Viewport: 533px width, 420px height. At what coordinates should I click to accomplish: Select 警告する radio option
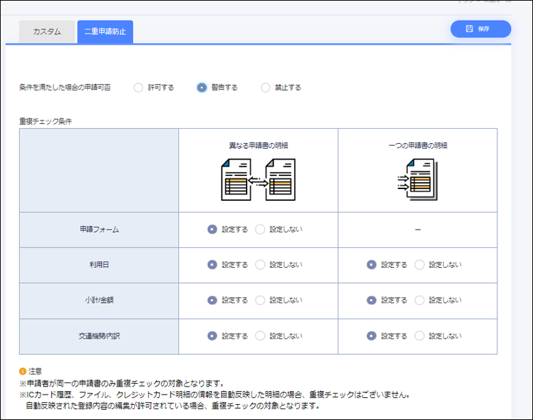[201, 88]
